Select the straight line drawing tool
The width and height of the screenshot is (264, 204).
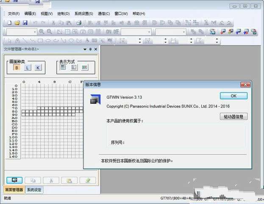[25, 41]
